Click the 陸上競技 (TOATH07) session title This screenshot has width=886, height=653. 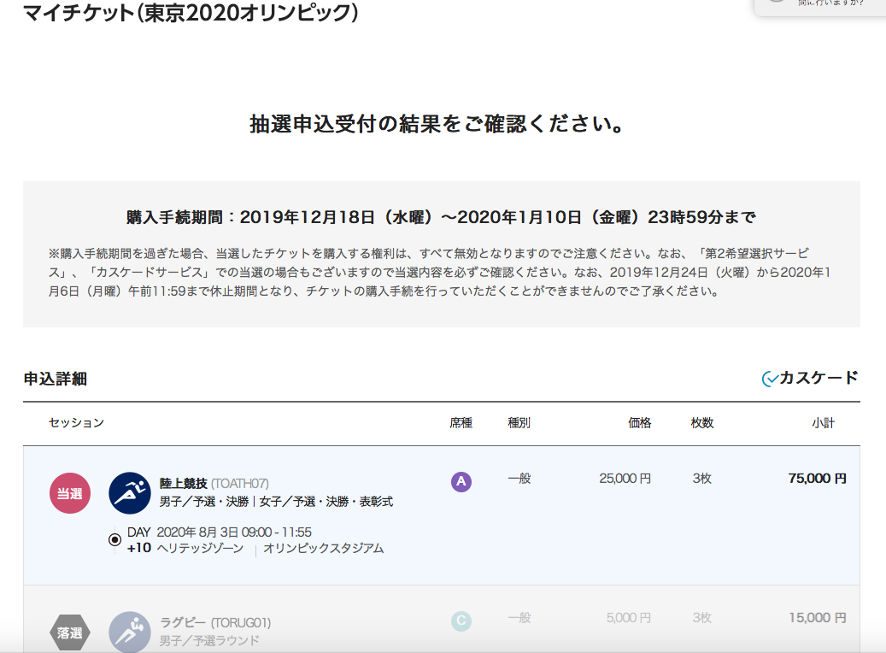214,484
